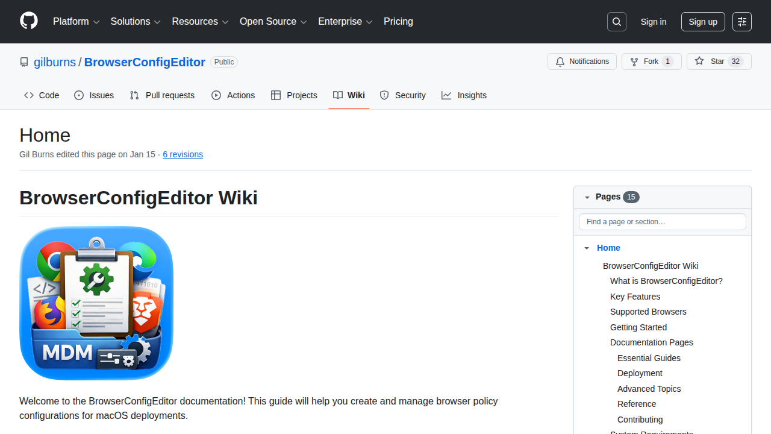Screen dimensions: 771x434
Task: Select the Wiki tab
Action: tap(349, 95)
